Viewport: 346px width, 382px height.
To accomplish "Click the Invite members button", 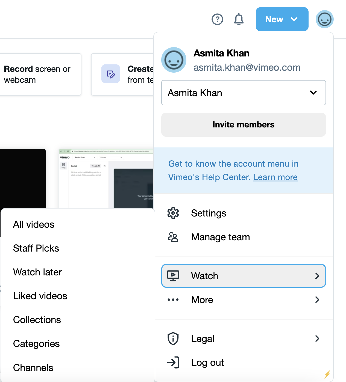I will click(x=244, y=125).
